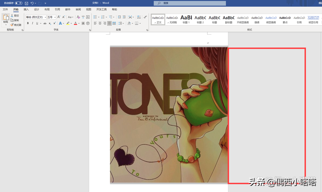Toggle Show/Hide paragraph marks icon

click(145, 17)
